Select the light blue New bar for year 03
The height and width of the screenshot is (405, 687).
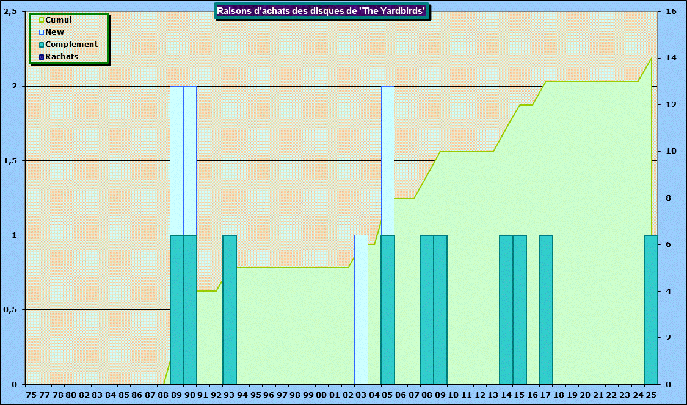[362, 309]
